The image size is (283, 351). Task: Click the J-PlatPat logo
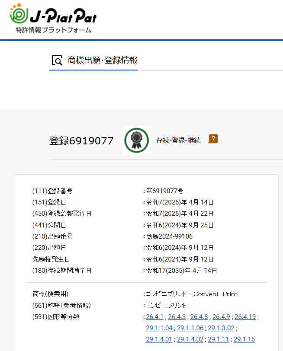coord(53,18)
